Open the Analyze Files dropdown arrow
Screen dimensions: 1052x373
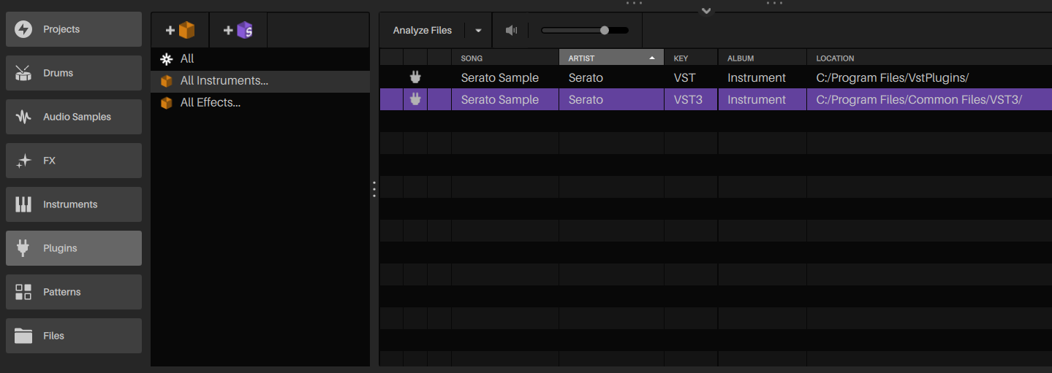478,31
